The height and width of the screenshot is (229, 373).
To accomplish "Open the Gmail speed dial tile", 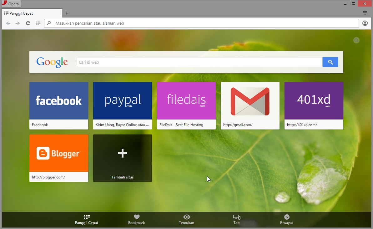I will click(250, 100).
